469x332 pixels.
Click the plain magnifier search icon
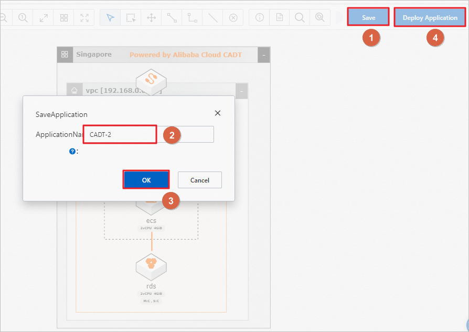[300, 18]
